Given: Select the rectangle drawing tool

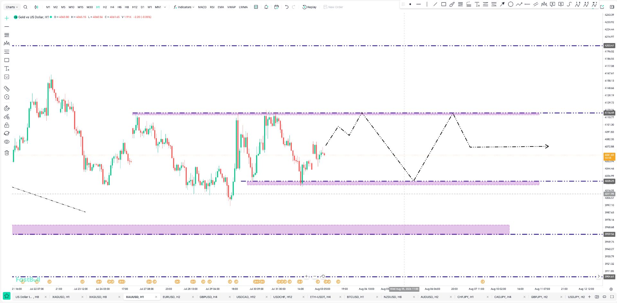Looking at the screenshot, I should coord(443,4).
